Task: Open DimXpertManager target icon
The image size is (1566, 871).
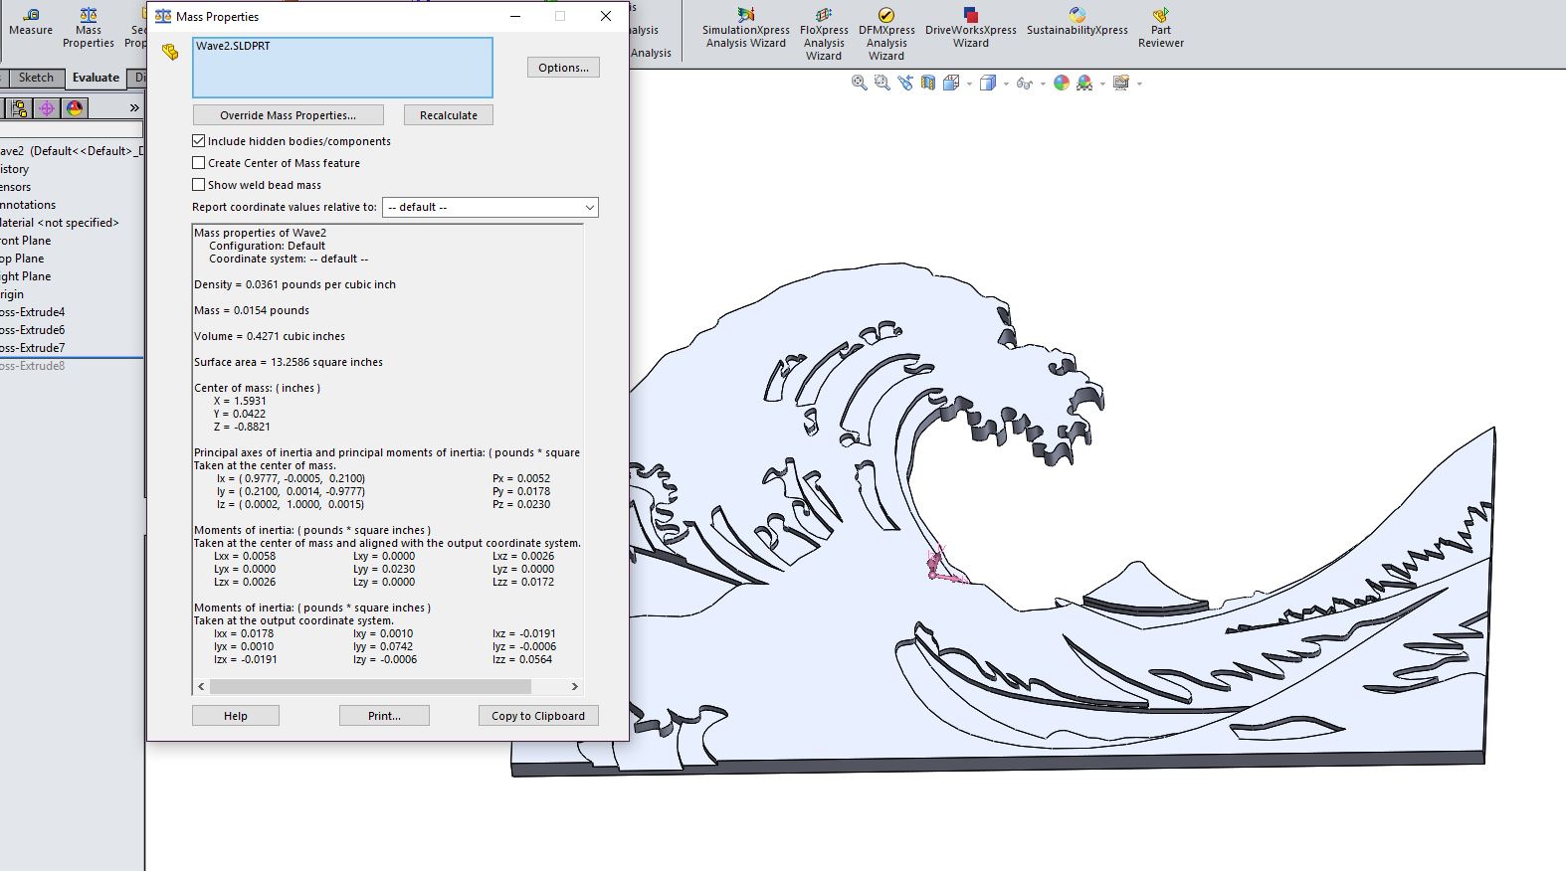Action: click(47, 108)
